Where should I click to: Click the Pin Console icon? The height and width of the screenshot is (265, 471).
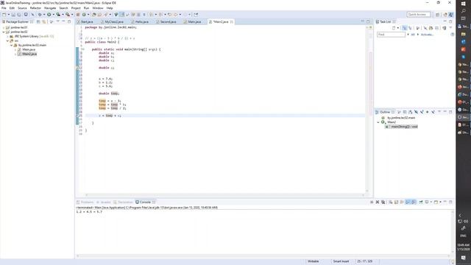(x=421, y=202)
